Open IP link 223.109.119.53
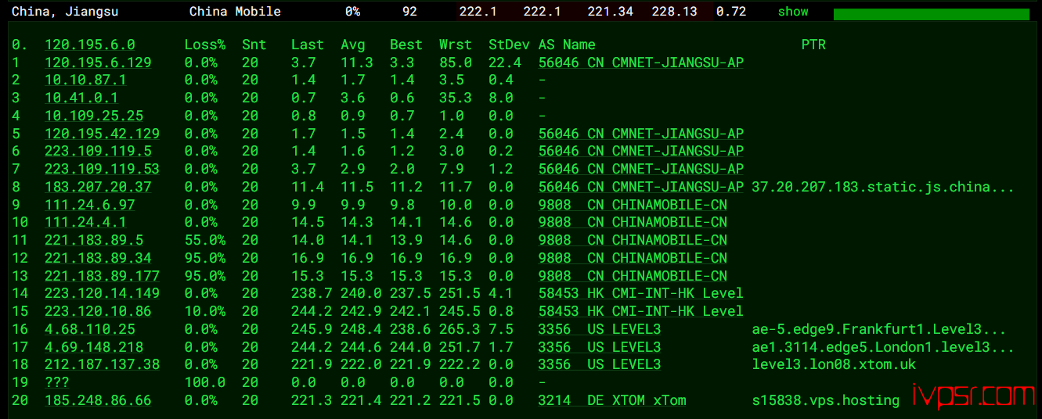Viewport: 1042px width, 419px height. coord(102,169)
